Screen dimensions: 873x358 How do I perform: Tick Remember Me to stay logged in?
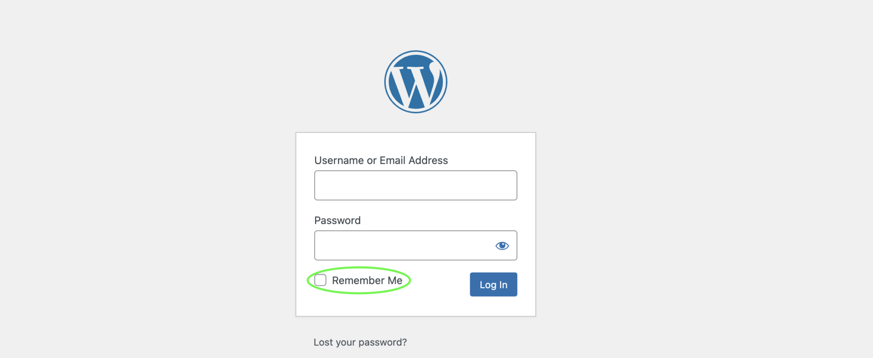coord(320,280)
